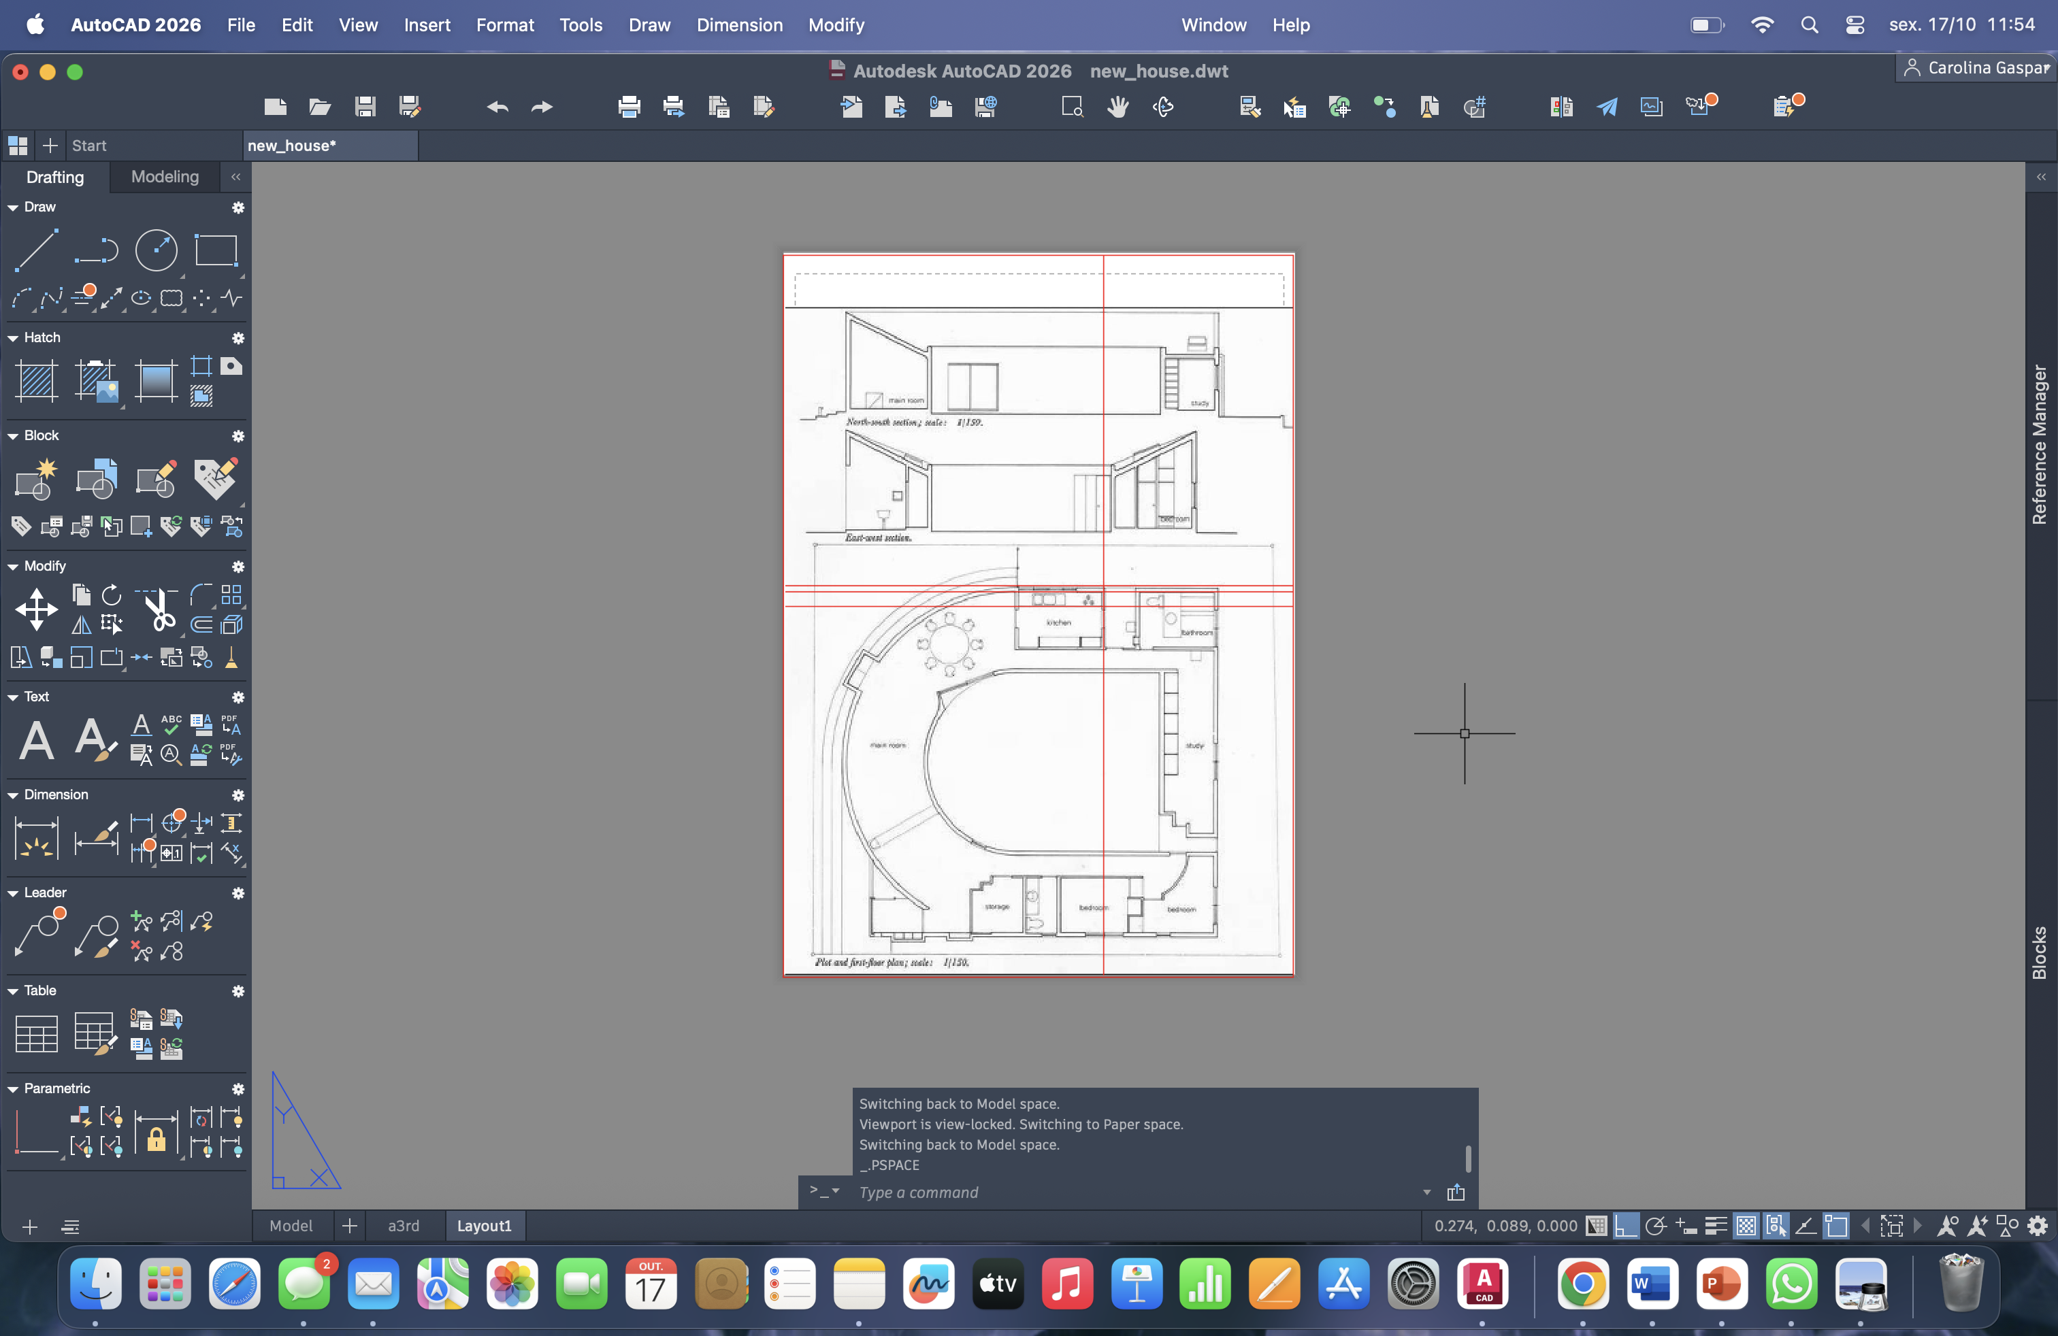2058x1336 pixels.
Task: Select the Line tool in Draw panel
Action: coord(36,250)
